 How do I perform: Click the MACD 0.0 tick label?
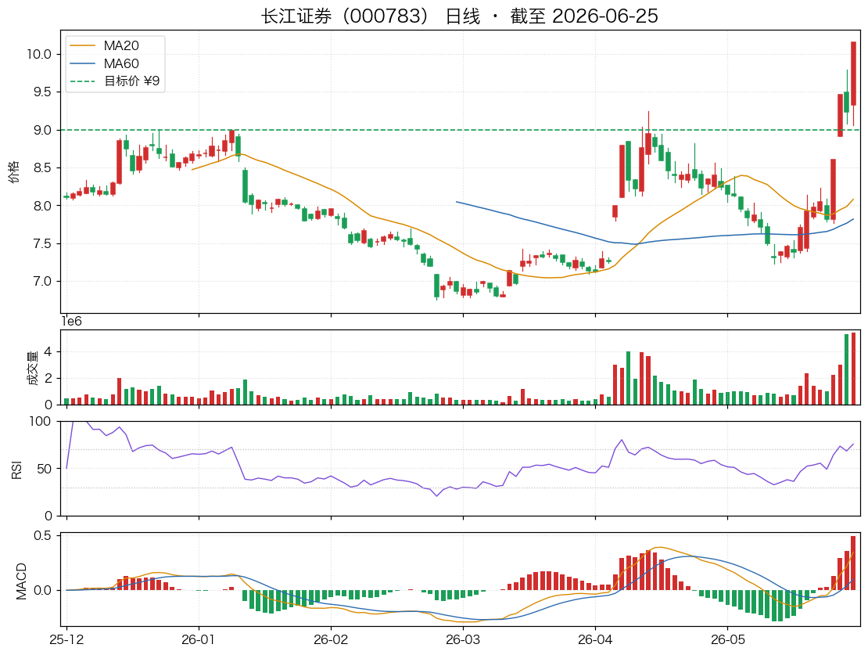pyautogui.click(x=43, y=590)
